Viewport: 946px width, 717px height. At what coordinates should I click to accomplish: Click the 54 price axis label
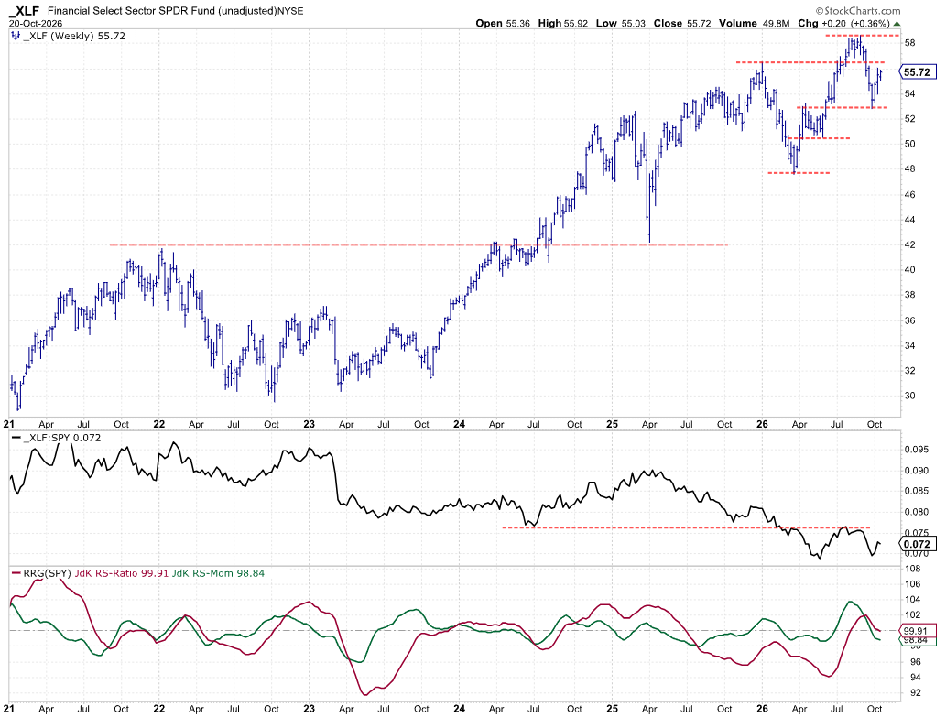pos(909,93)
